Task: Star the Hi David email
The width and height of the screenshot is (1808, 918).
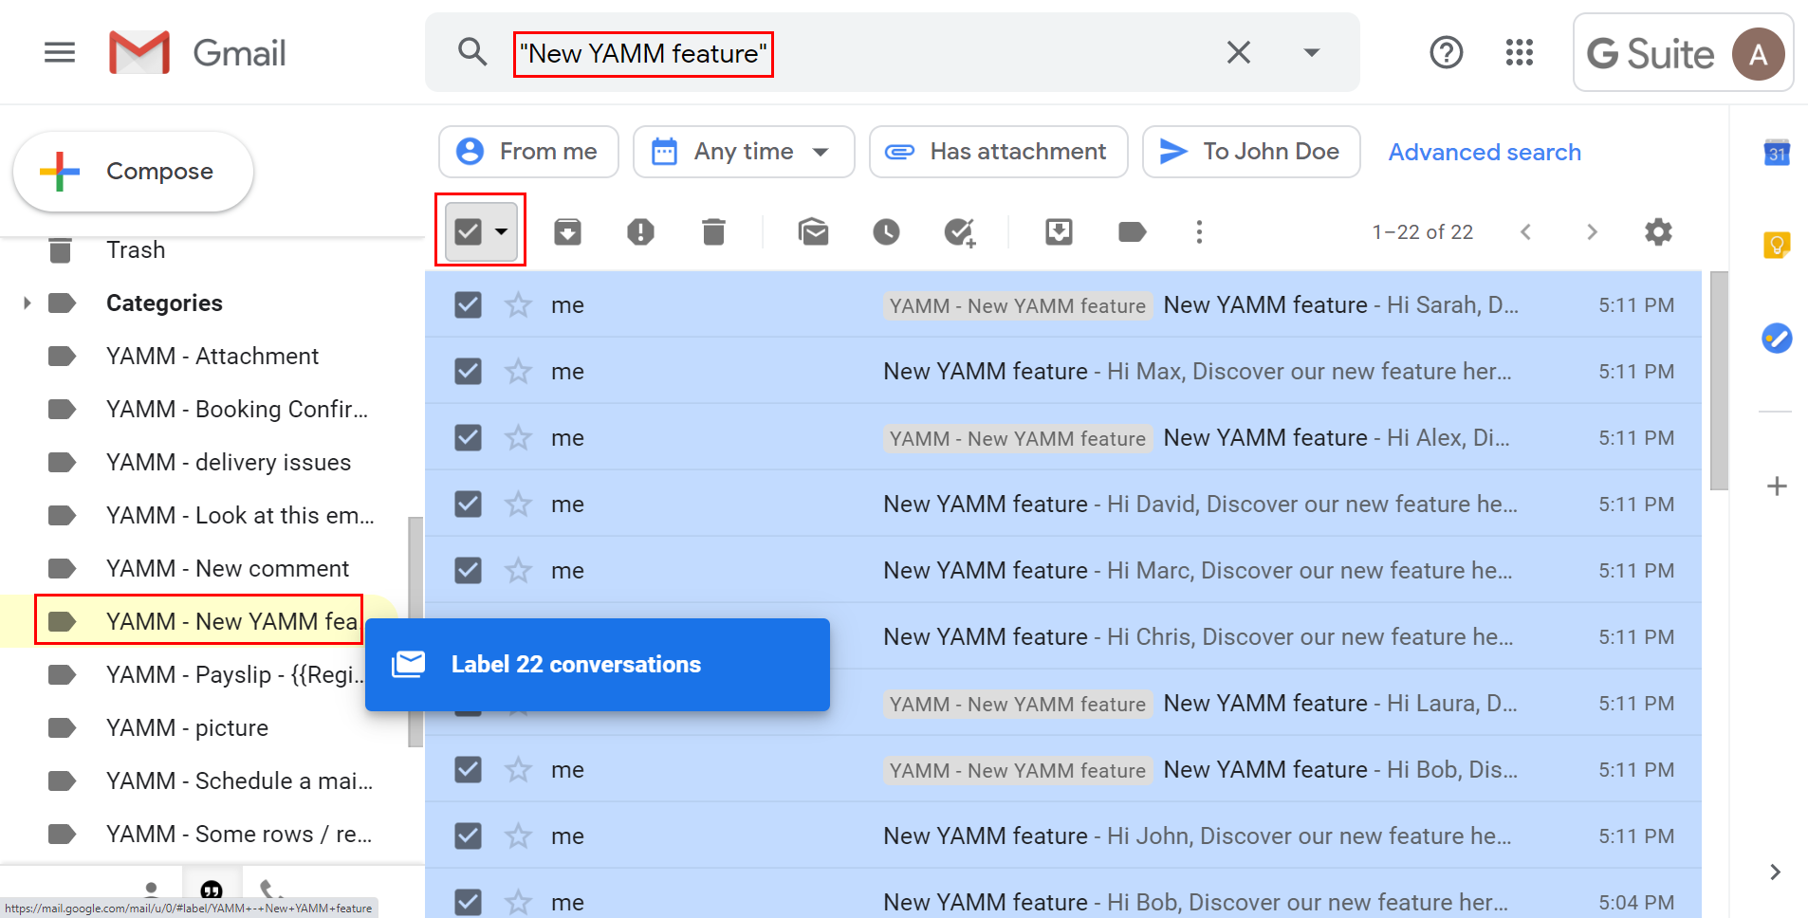Action: (x=518, y=505)
